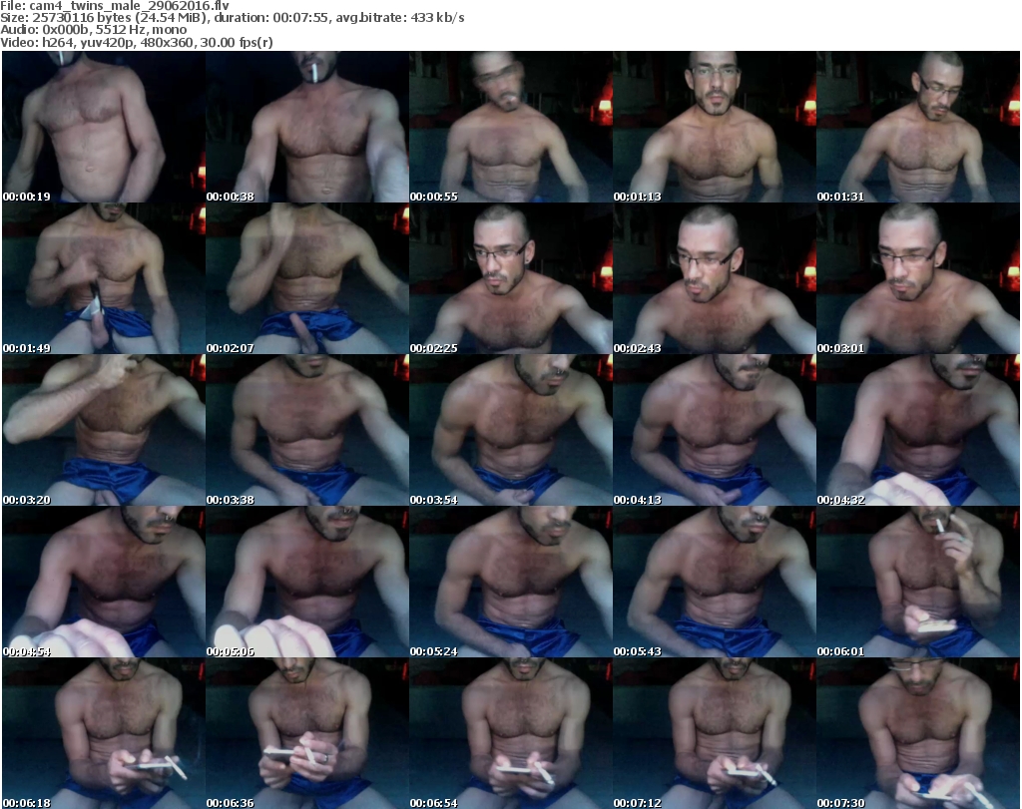1022x809 pixels.
Task: Open the thumbnail with timestamp 00:03:01
Action: pos(918,278)
